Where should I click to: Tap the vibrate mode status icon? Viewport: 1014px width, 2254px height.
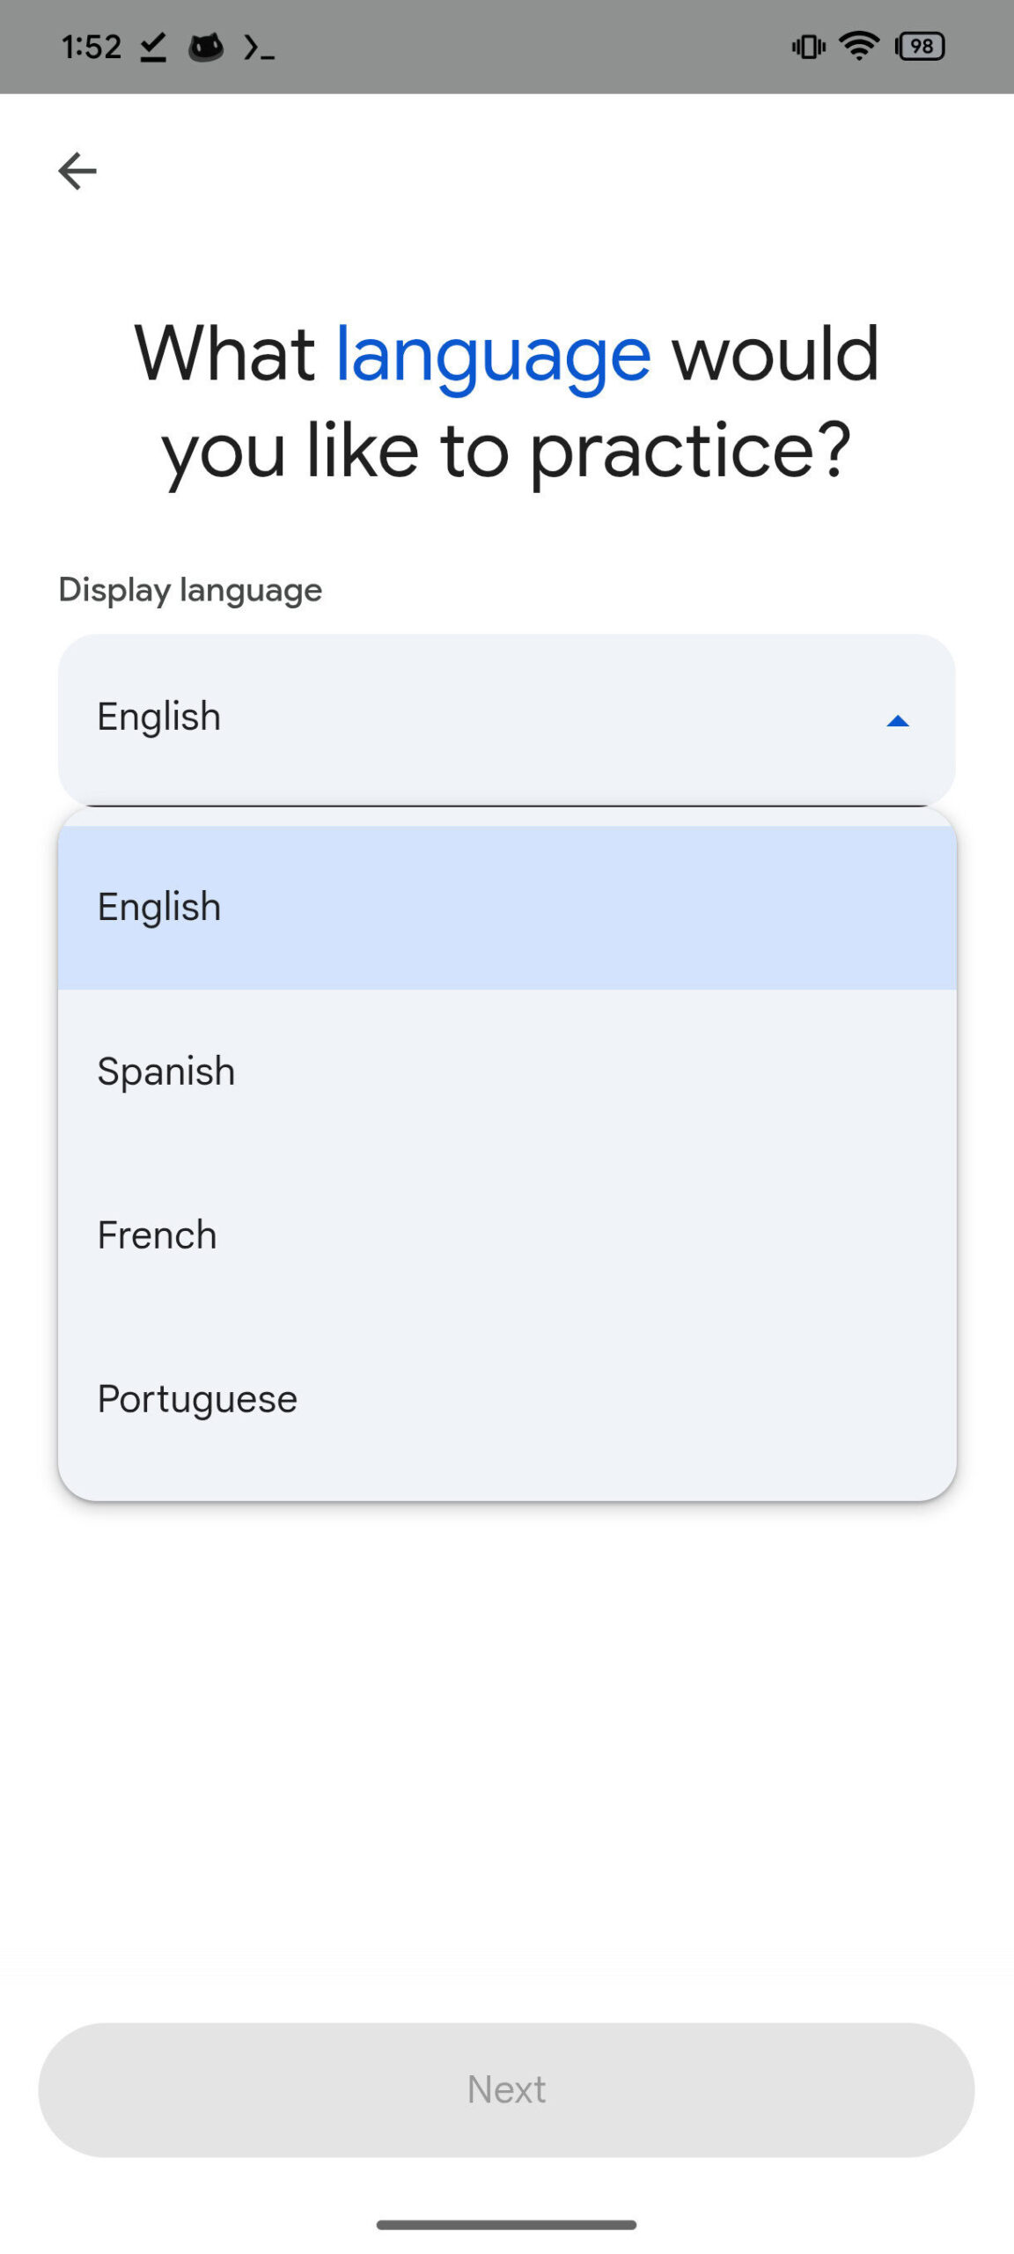pos(808,46)
